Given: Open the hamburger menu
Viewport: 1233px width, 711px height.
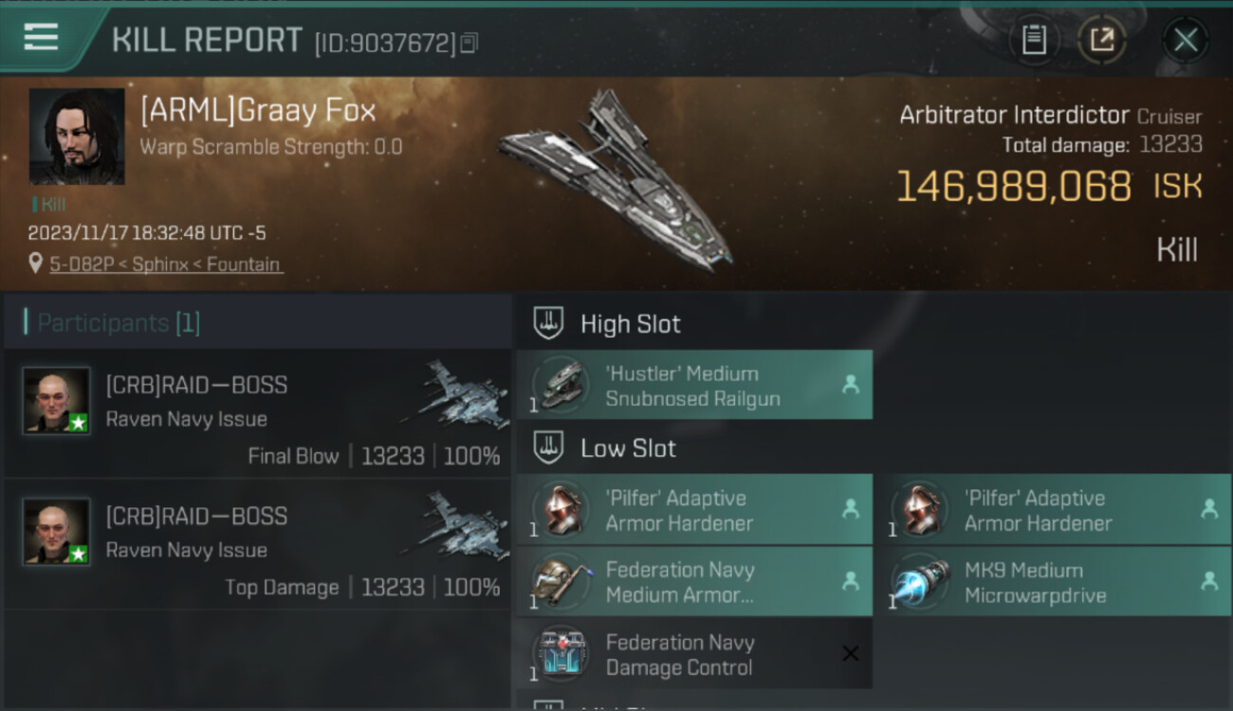Looking at the screenshot, I should point(41,38).
